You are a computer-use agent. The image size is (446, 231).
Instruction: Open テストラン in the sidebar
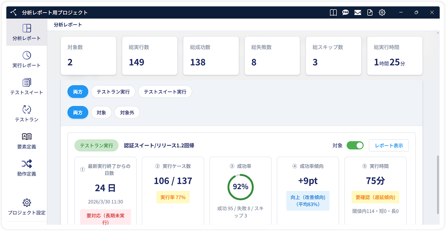coord(27,114)
